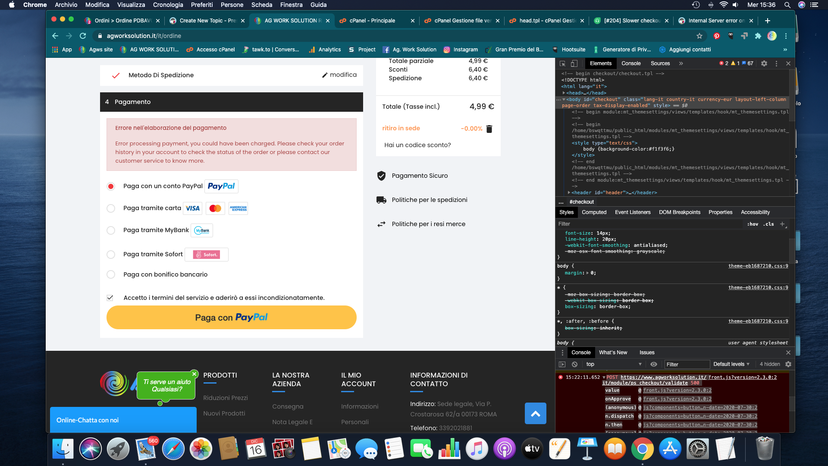Bookmark this page with the star icon
This screenshot has height=466, width=828.
tap(699, 36)
